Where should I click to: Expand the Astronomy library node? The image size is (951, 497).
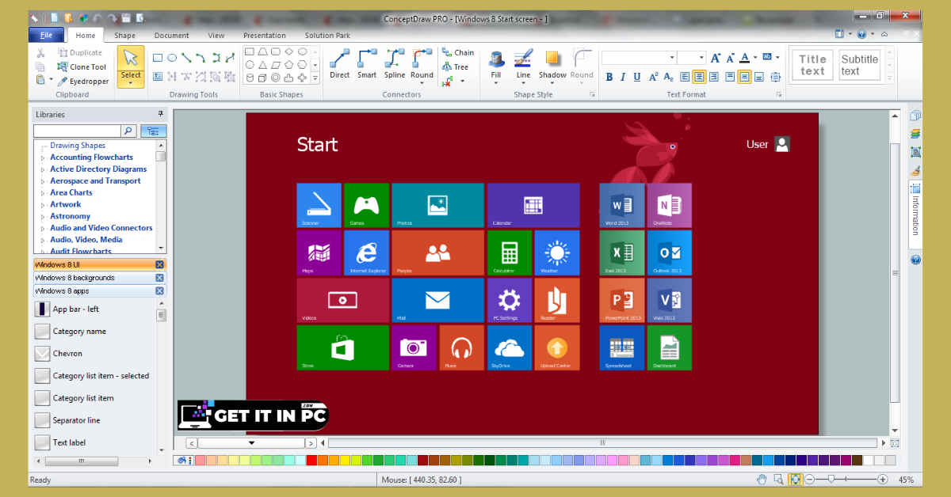43,216
